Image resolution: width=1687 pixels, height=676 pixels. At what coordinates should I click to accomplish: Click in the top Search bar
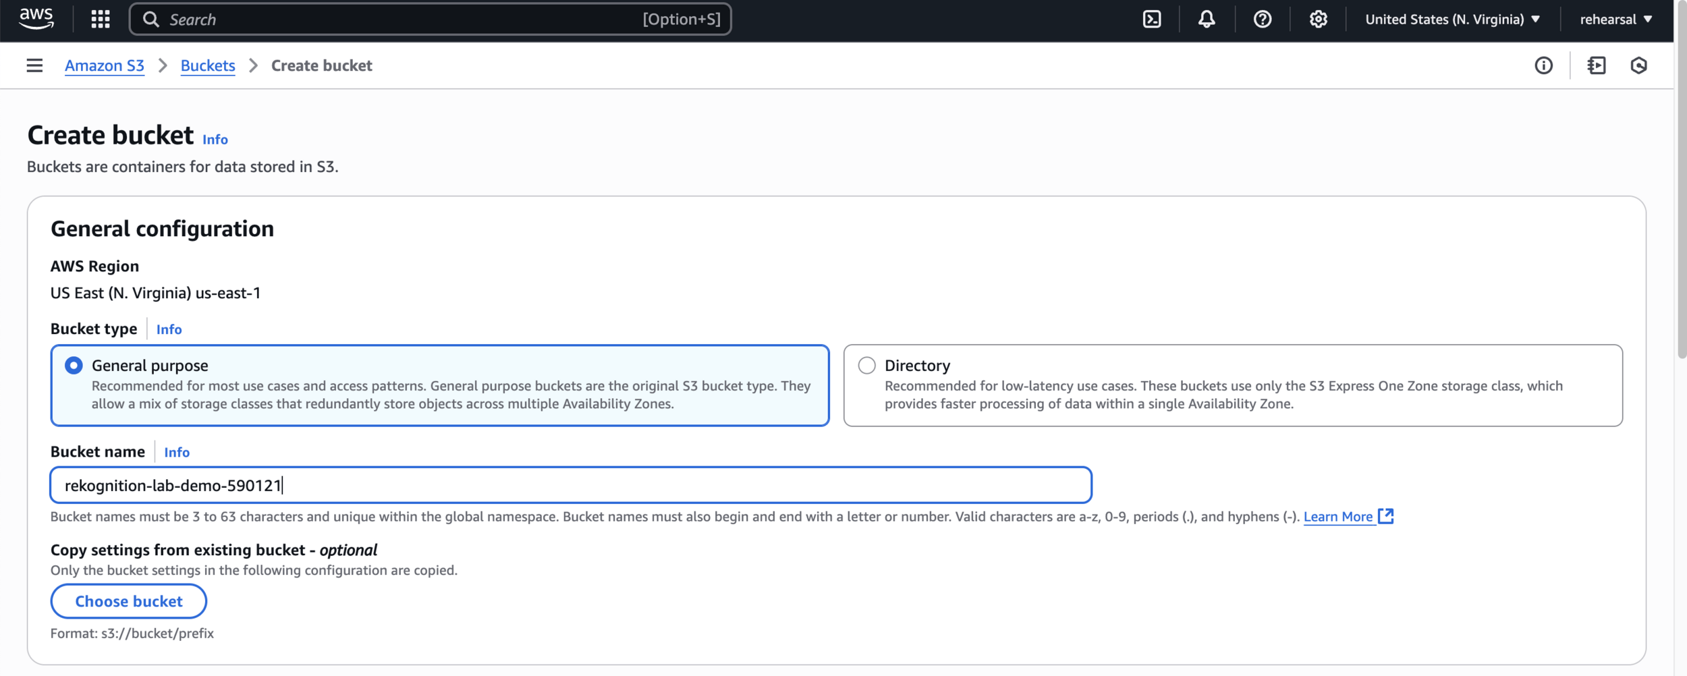tap(431, 20)
